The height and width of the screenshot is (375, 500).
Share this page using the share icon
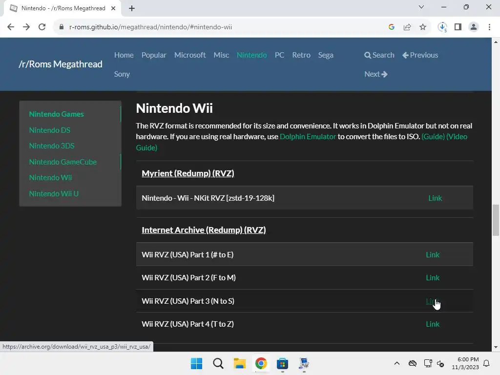click(407, 27)
